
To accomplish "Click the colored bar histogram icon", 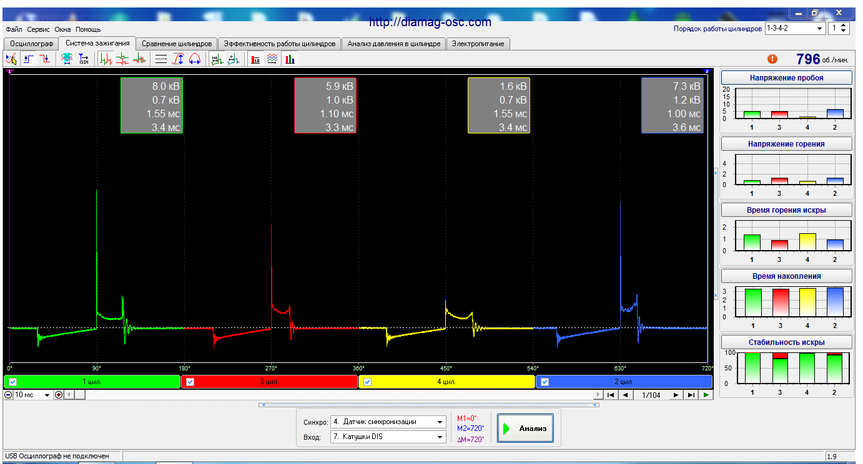I will (x=289, y=59).
